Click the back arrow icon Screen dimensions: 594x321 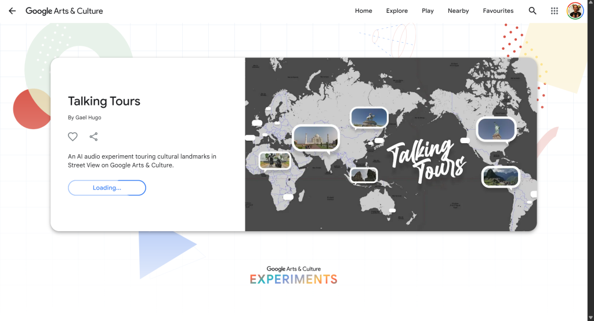tap(12, 11)
